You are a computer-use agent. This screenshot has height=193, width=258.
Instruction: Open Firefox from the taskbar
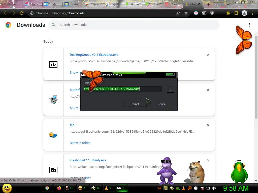59,188
